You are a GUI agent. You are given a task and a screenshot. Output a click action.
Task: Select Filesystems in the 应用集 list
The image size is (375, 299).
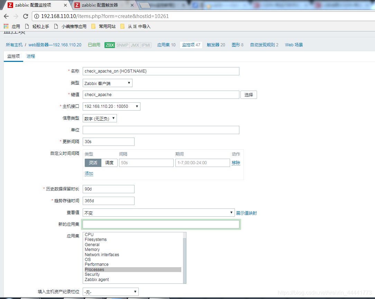133,240
